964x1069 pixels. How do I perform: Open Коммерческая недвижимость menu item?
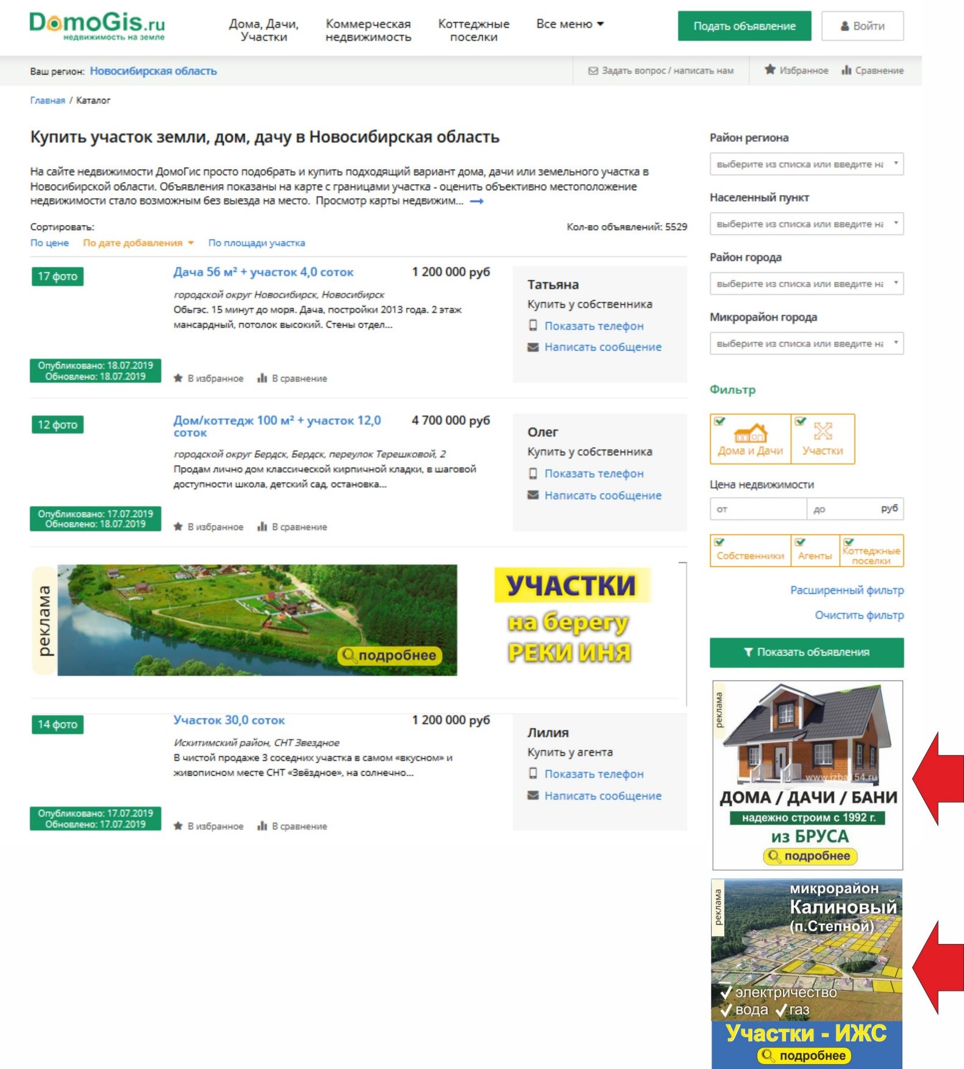368,30
